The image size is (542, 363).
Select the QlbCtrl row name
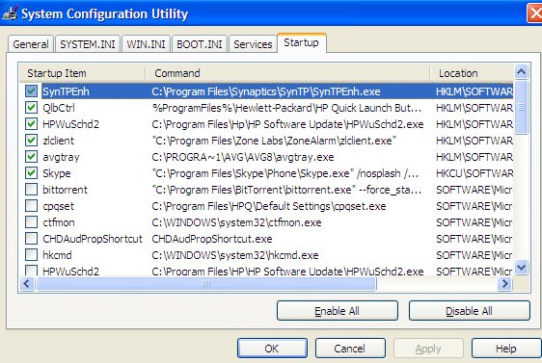pos(59,108)
